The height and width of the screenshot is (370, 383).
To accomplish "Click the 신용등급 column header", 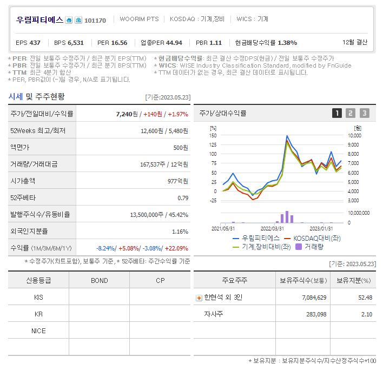I will point(38,280).
